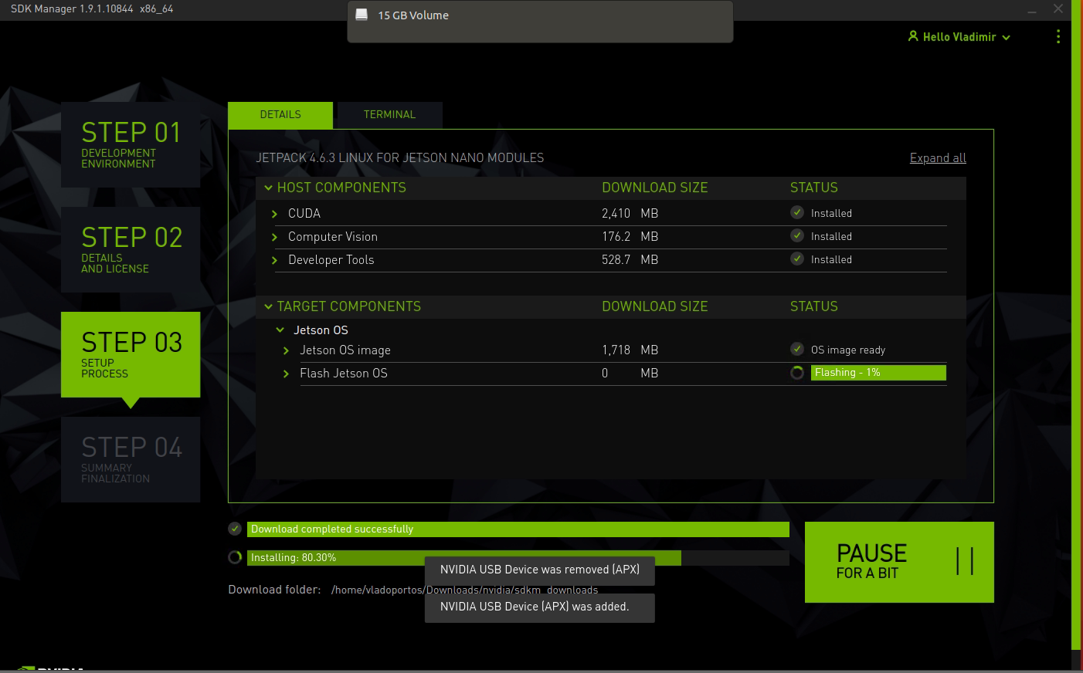Click the user profile icon beside Hello Vladimir

913,36
